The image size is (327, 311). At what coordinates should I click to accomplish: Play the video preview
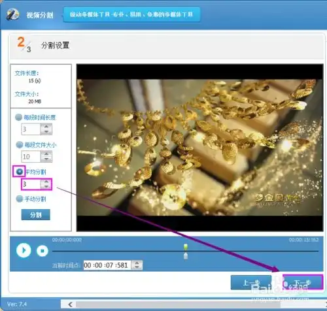pyautogui.click(x=24, y=250)
